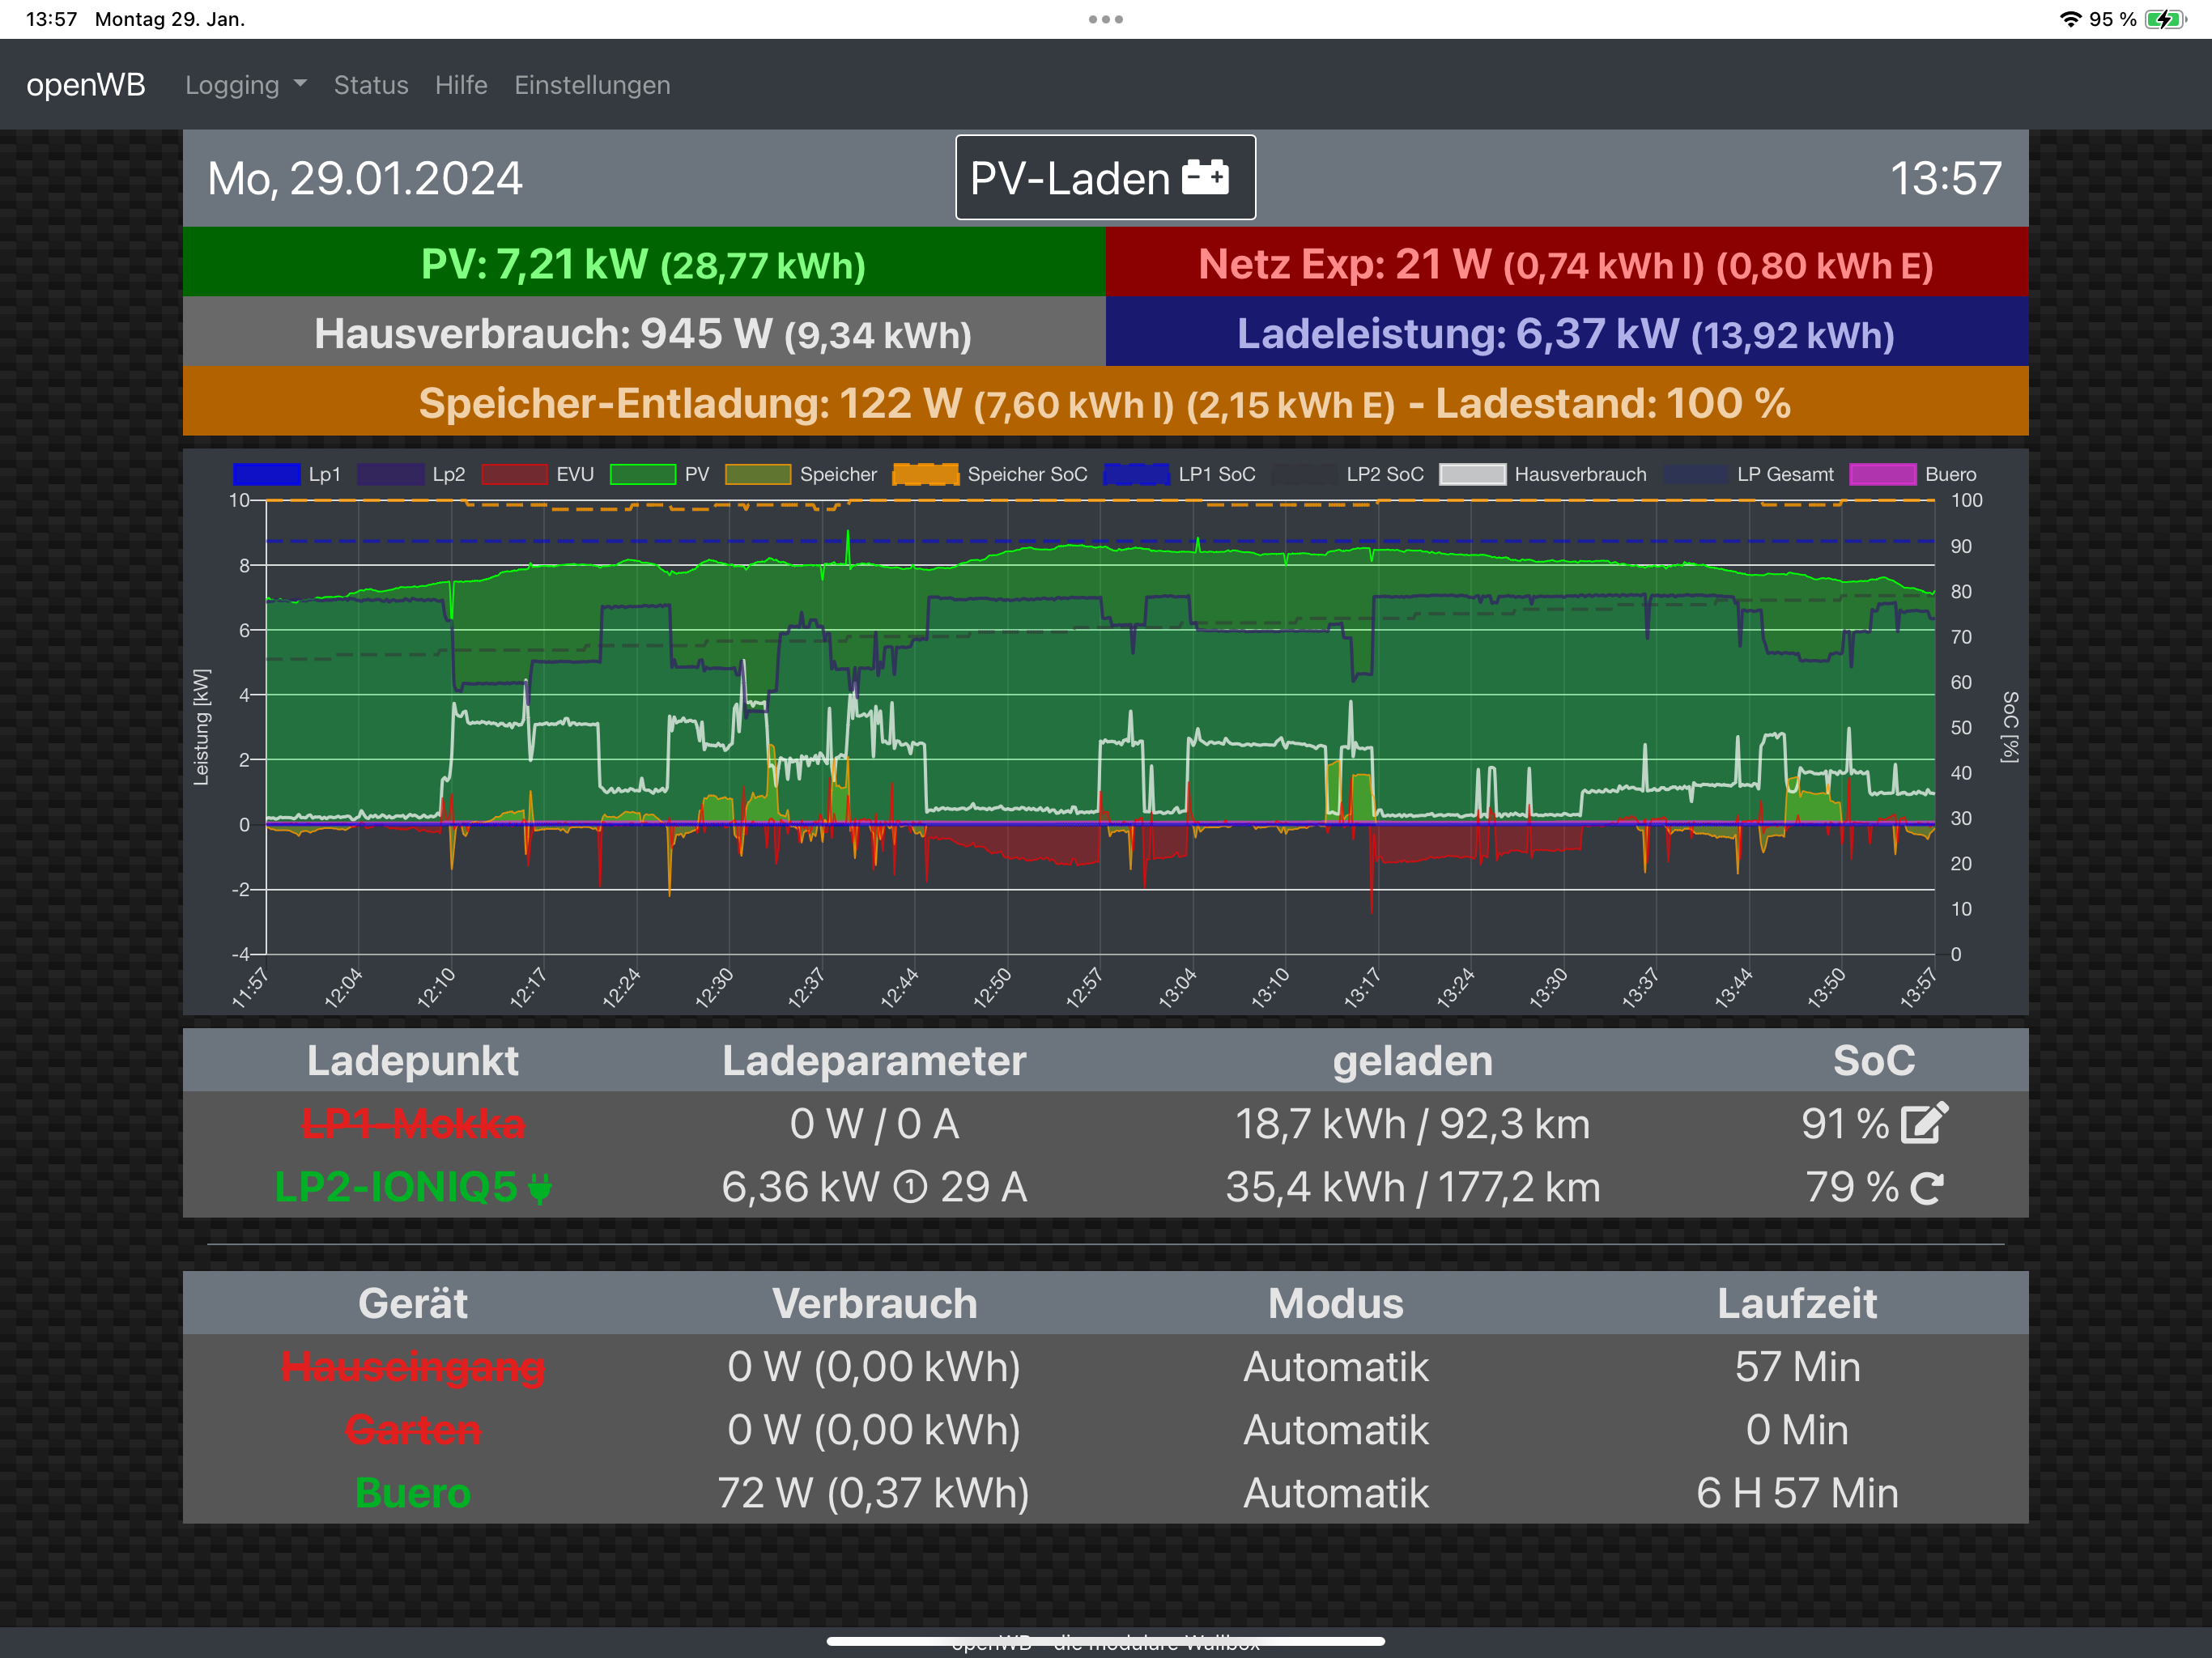Click the Hilfe link in navbar
2212x1658 pixels.
coord(461,85)
